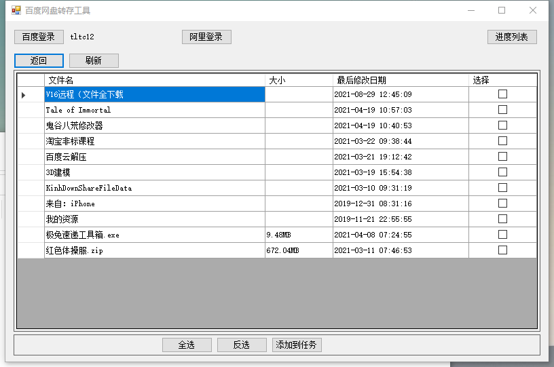The height and width of the screenshot is (367, 554).
Task: Select all files with 全选
Action: pyautogui.click(x=187, y=345)
